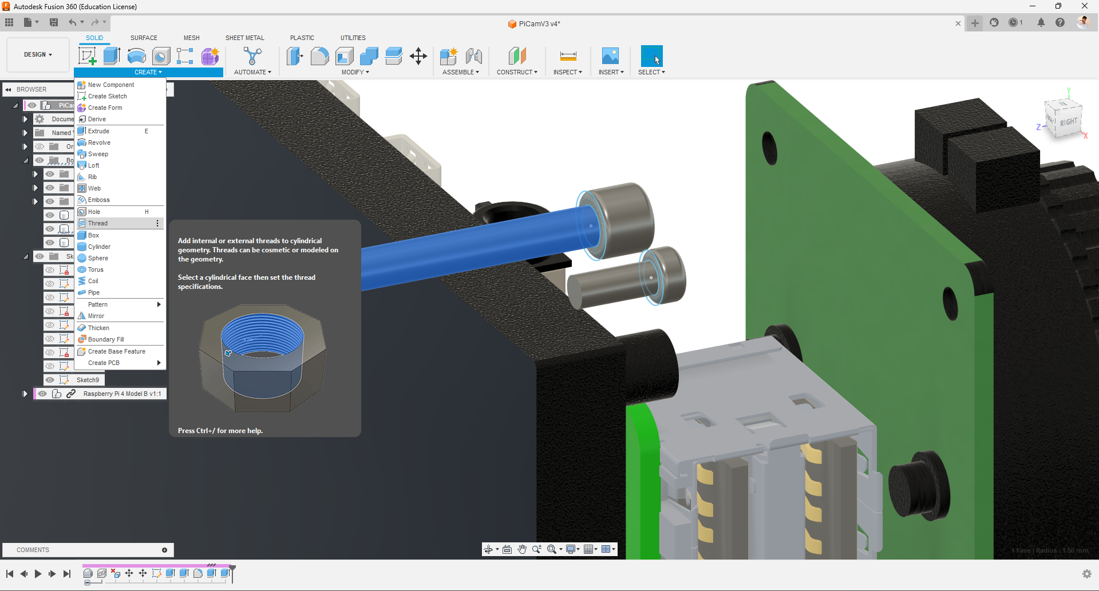The height and width of the screenshot is (591, 1099).
Task: Click the Pan hand icon in navigation bar
Action: coord(522,549)
